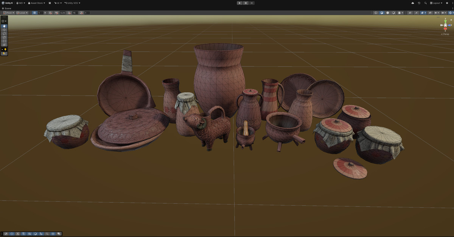
Task: Open the AI menu
Action: 58,3
